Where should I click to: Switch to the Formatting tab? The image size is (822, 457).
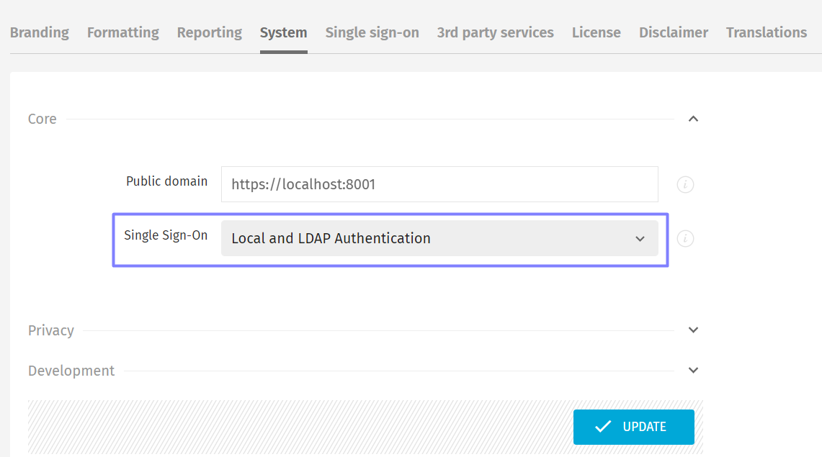click(122, 32)
